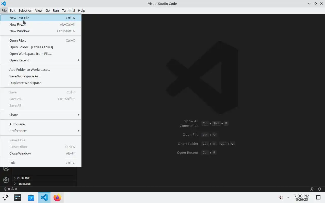Choose Open Workspace from File...
The image size is (325, 203).
pyautogui.click(x=41, y=54)
